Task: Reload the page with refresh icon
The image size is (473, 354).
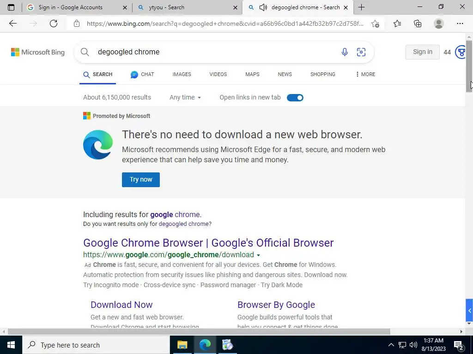Action: click(x=54, y=24)
